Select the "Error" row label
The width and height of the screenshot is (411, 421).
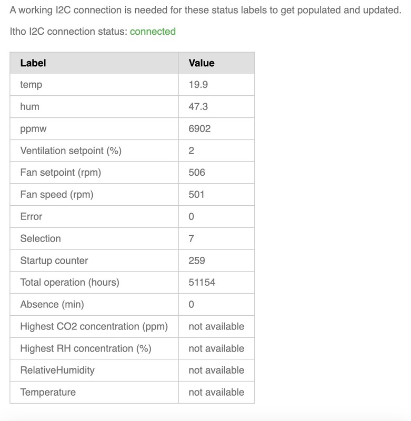tap(31, 217)
